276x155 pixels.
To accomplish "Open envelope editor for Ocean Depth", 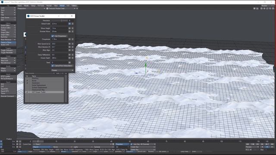I will (x=69, y=58).
